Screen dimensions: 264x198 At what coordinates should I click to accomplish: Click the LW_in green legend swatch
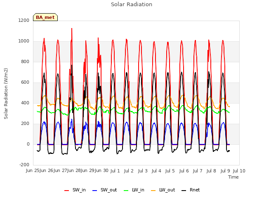pos(126,191)
